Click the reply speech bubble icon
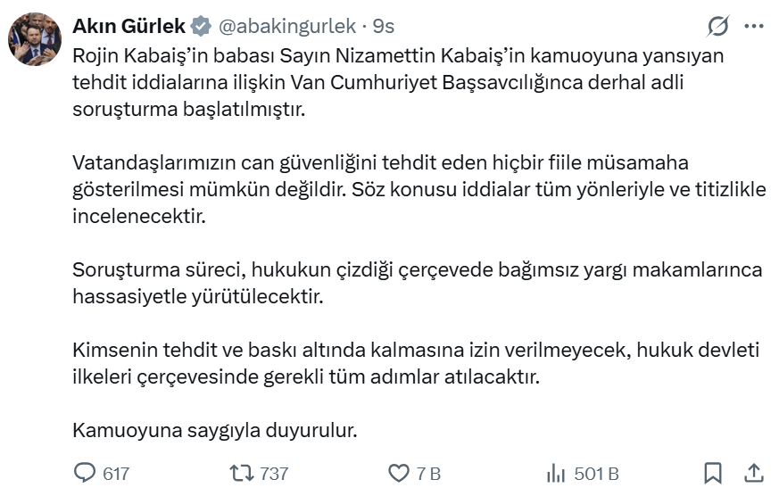The width and height of the screenshot is (779, 496). pos(84,473)
